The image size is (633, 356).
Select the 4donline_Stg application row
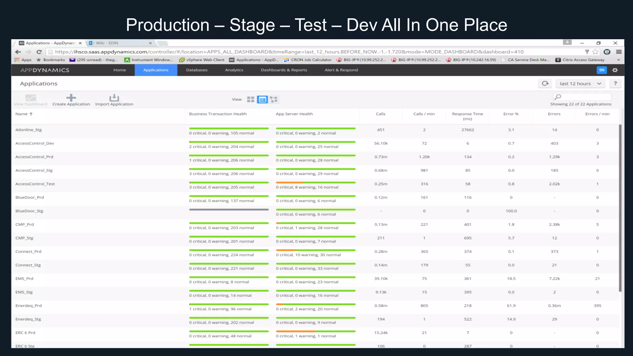[315, 131]
